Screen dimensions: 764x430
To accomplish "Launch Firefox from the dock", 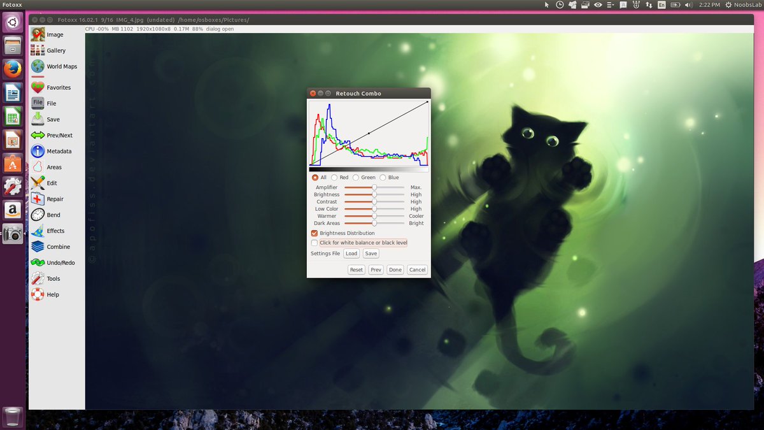I will click(13, 69).
